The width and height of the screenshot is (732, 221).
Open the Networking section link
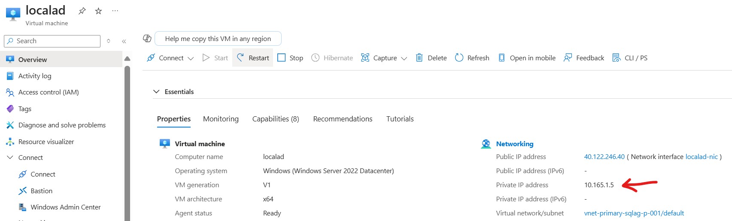point(515,144)
